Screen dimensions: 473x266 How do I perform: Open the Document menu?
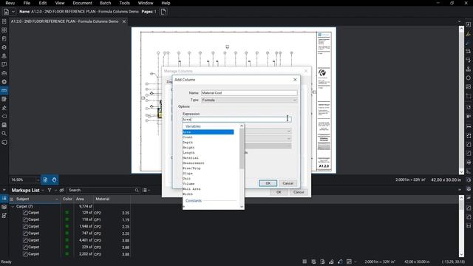pos(82,3)
